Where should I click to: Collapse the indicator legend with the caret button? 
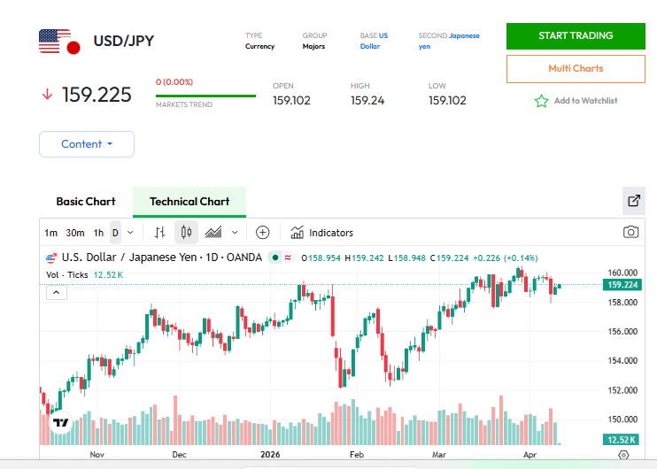(55, 292)
